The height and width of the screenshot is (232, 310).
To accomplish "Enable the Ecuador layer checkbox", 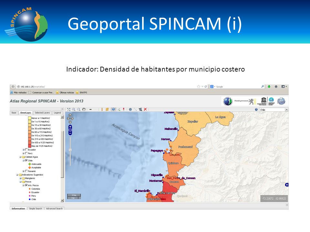I will click(26, 150).
